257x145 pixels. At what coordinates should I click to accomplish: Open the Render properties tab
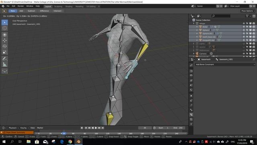pos(191,71)
